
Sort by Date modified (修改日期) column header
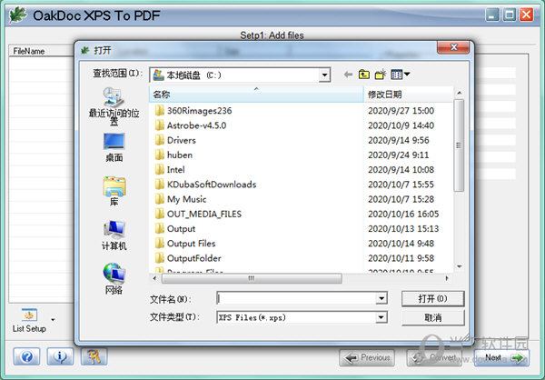pos(409,95)
